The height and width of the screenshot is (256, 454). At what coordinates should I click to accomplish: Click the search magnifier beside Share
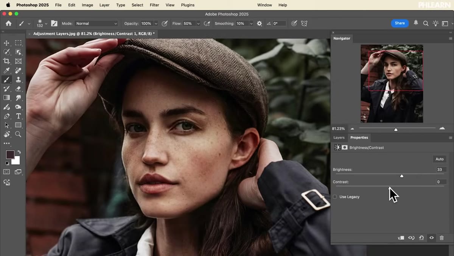click(x=426, y=23)
